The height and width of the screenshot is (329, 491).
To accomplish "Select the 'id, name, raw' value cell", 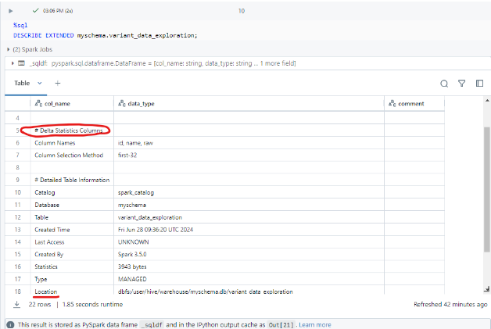I will (x=249, y=143).
